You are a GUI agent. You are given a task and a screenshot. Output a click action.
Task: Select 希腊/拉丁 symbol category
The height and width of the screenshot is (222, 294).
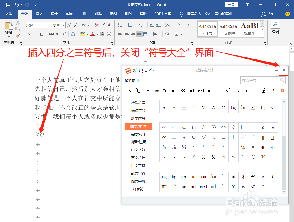[138, 134]
